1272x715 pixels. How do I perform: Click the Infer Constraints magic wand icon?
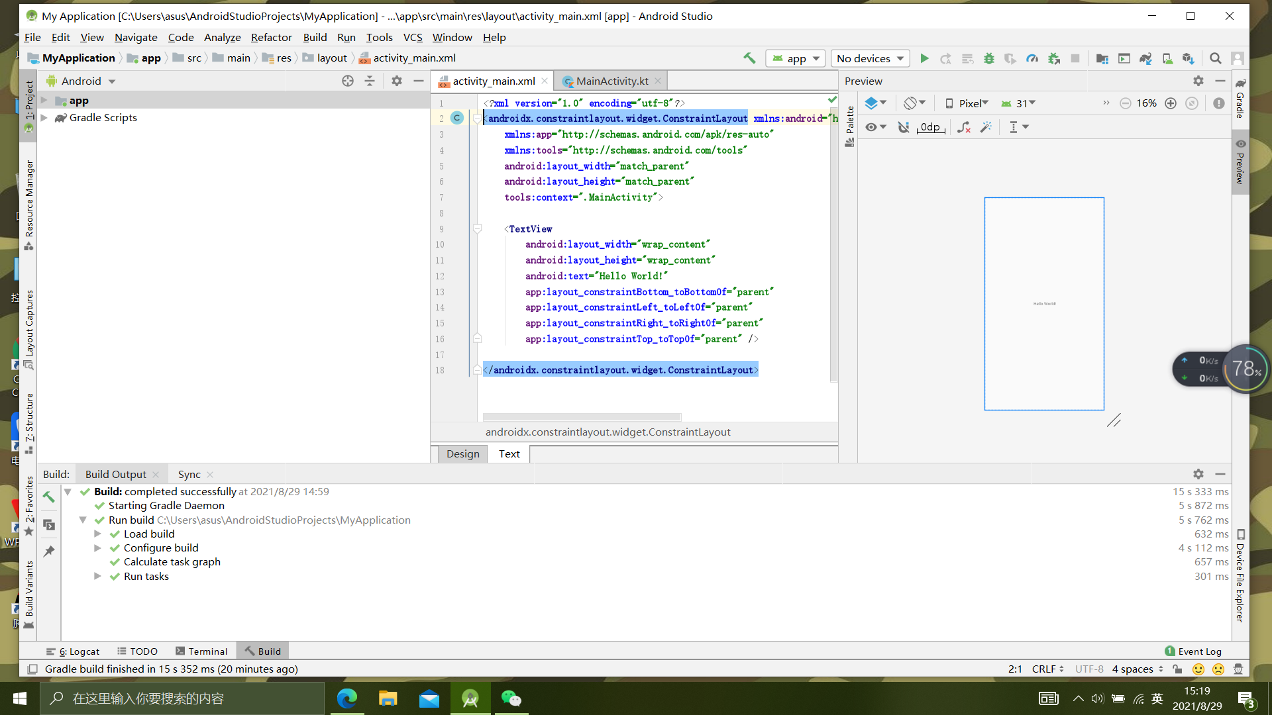[986, 127]
